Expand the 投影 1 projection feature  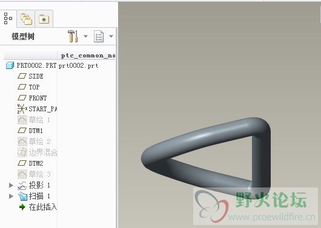click(x=11, y=185)
